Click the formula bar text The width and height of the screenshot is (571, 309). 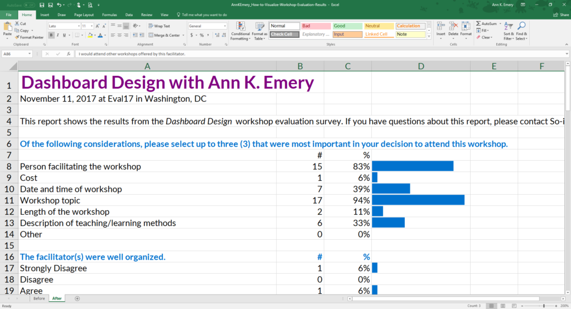[x=132, y=54]
